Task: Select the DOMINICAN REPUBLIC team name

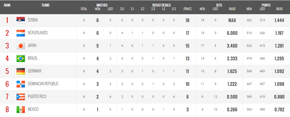Action: click(x=43, y=84)
